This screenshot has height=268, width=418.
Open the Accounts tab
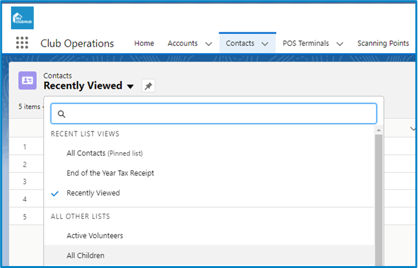tap(182, 43)
